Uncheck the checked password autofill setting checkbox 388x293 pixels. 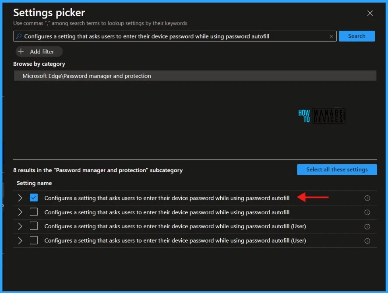(34, 198)
